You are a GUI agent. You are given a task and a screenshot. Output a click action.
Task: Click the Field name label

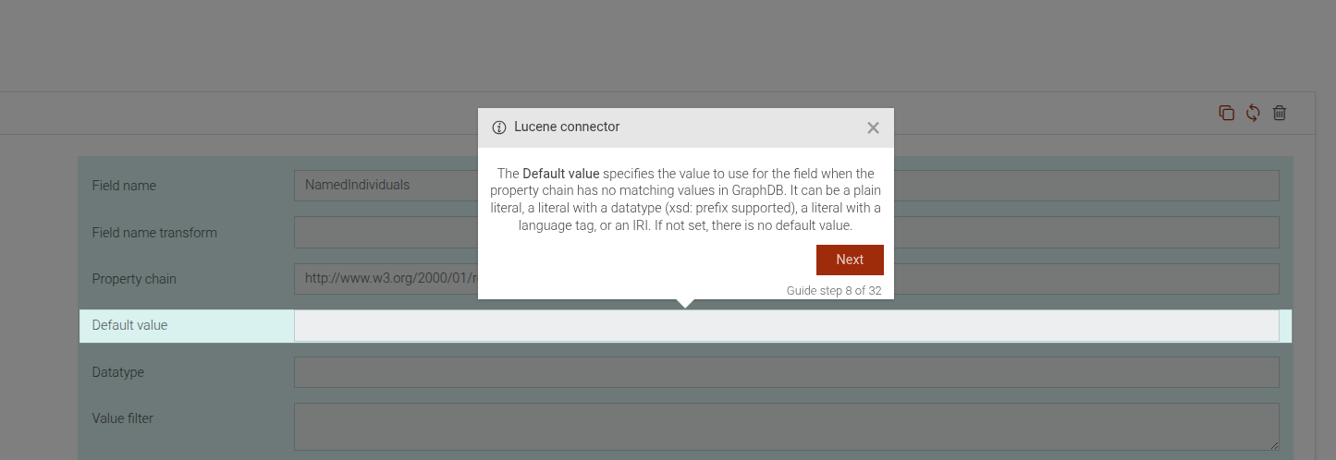click(x=124, y=186)
